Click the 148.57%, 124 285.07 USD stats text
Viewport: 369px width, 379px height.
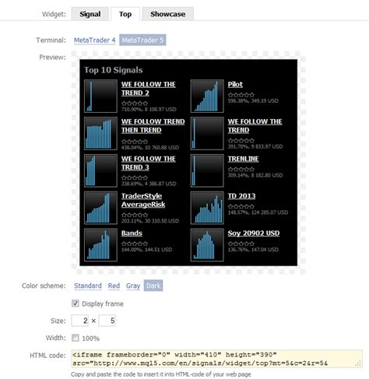[x=258, y=212]
